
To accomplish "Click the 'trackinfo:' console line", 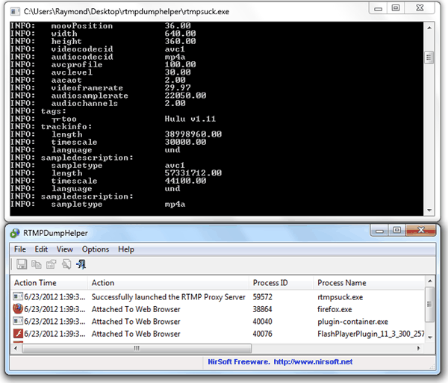I will pyautogui.click(x=66, y=126).
